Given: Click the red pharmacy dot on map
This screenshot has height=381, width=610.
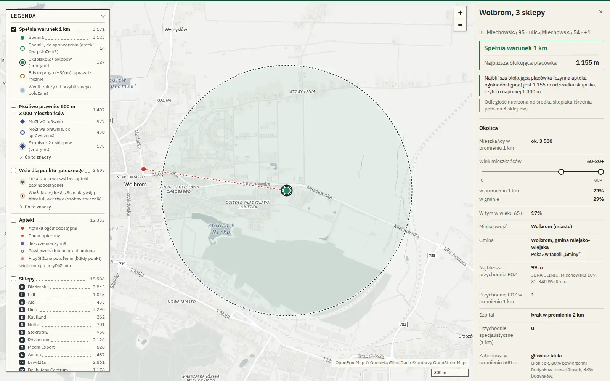Looking at the screenshot, I should coord(143,169).
